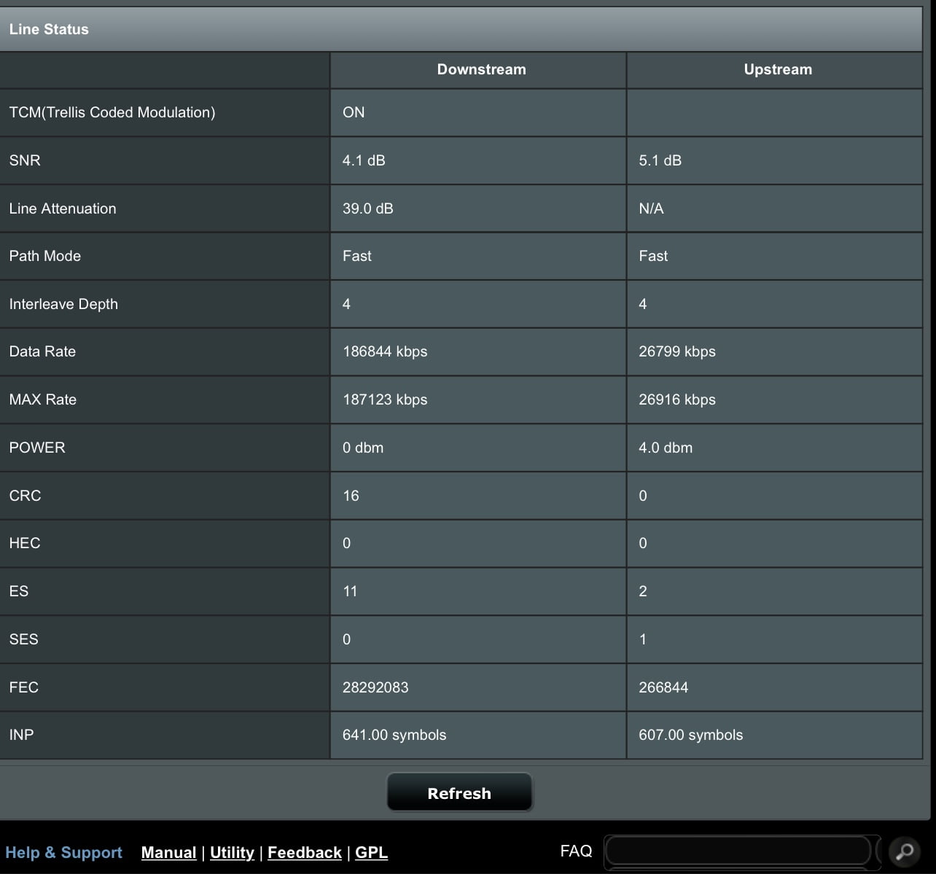Click the TCM(Trellis Coded Modulation) row label

point(112,112)
